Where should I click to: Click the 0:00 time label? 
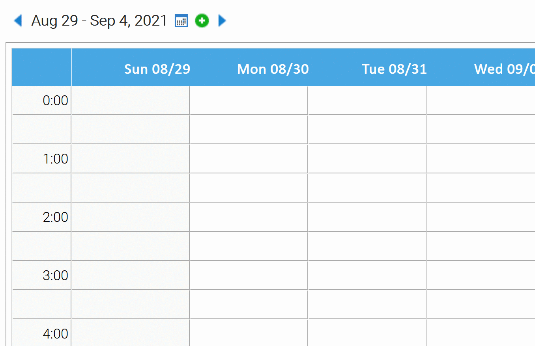(x=55, y=101)
